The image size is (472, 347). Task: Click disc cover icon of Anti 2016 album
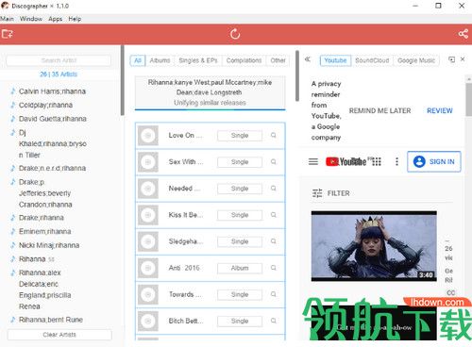148,268
